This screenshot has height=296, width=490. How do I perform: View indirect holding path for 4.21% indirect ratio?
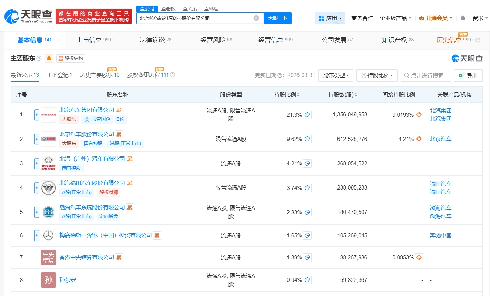click(x=419, y=139)
